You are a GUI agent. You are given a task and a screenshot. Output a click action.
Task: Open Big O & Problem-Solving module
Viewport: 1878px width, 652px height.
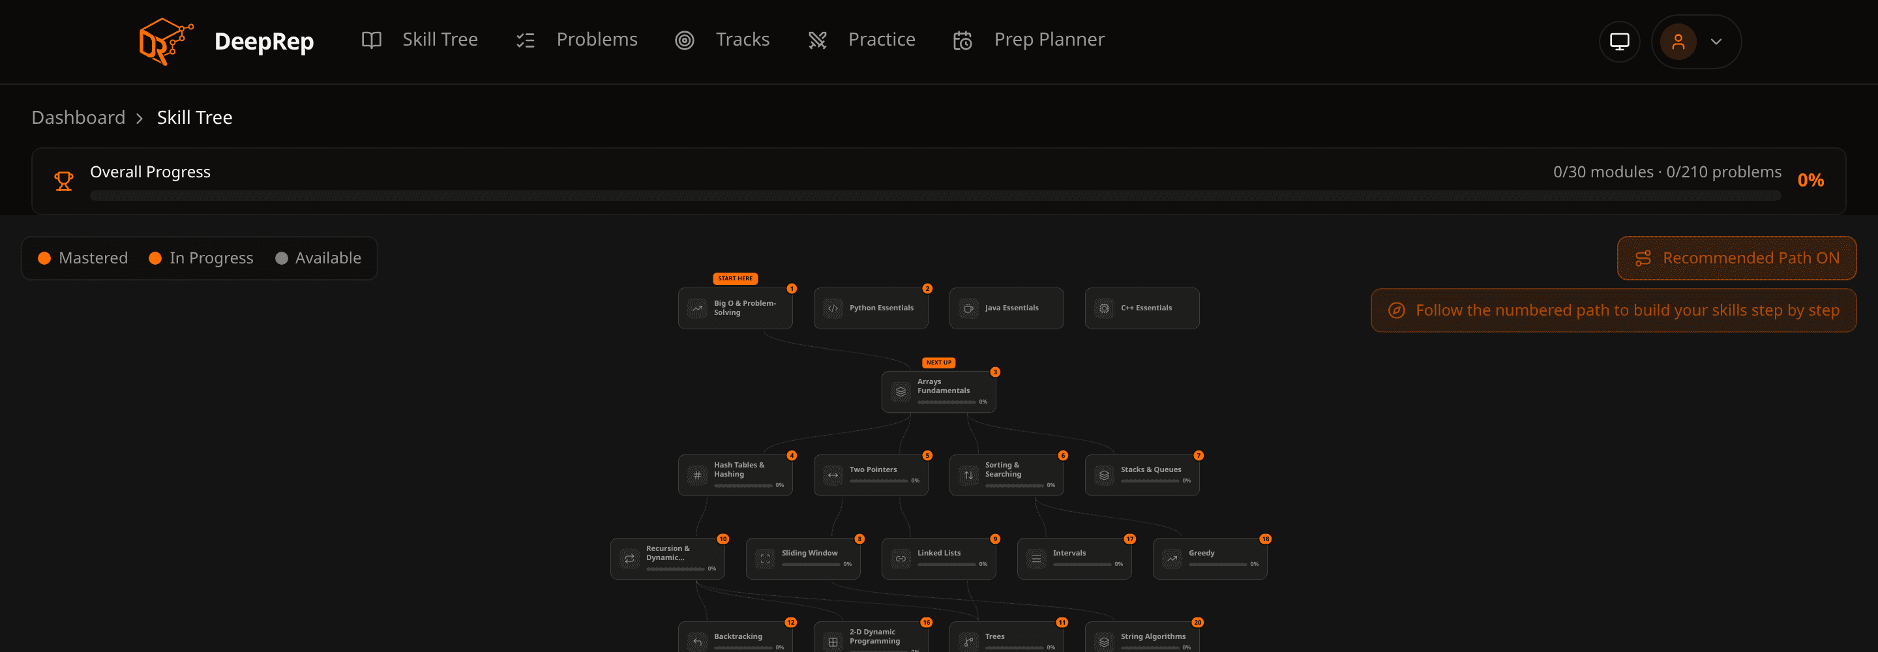pos(735,308)
